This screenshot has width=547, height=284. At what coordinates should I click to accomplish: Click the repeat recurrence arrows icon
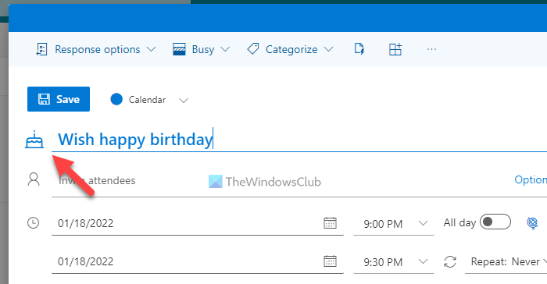pos(450,261)
